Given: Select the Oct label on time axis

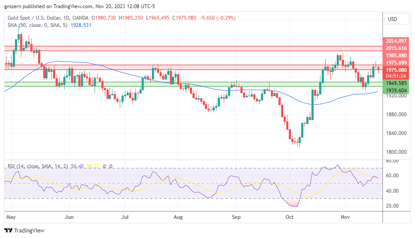Looking at the screenshot, I should tap(289, 217).
